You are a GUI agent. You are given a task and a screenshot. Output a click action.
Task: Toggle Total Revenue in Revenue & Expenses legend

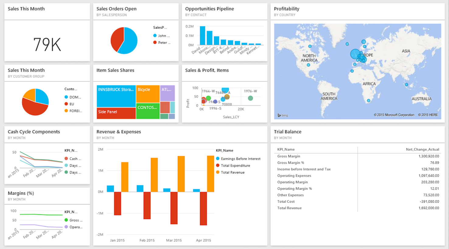(x=233, y=173)
